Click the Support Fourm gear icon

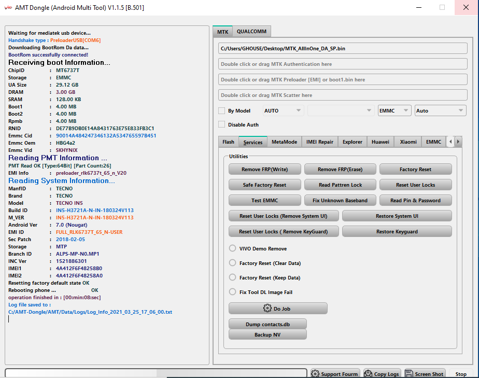point(315,374)
